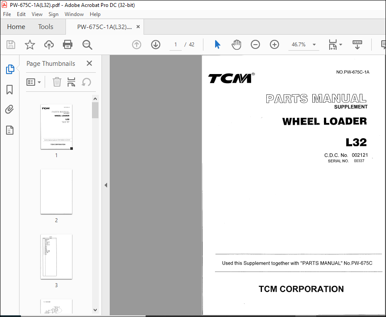Activate the Hand pan tool
This screenshot has height=317, width=386.
(x=236, y=45)
